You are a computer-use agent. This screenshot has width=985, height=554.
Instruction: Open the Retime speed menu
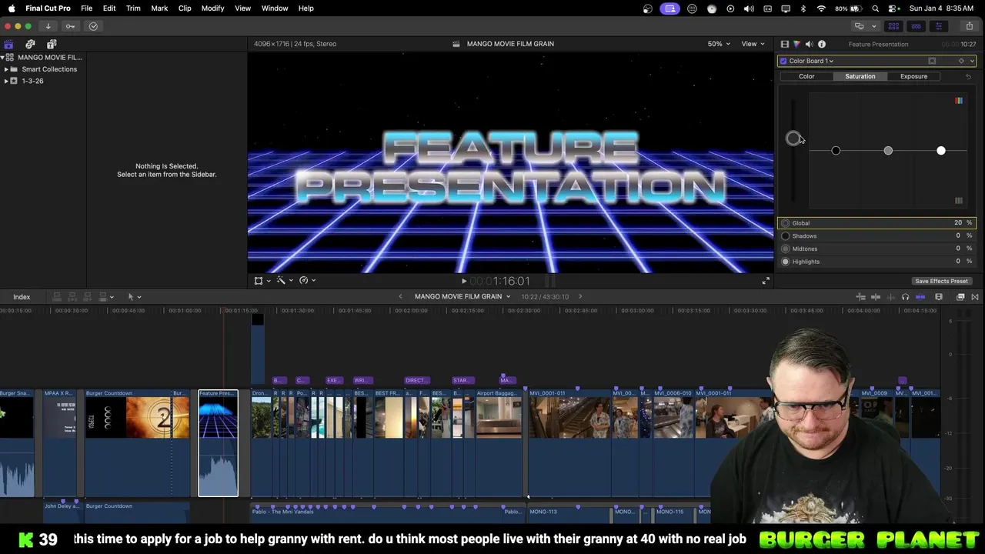coord(306,281)
